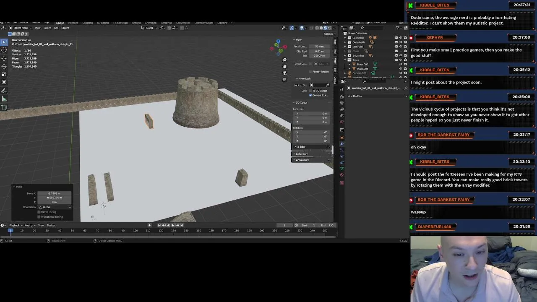The width and height of the screenshot is (537, 302).
Task: Open the Add Modifier dropdown
Action: click(x=377, y=96)
